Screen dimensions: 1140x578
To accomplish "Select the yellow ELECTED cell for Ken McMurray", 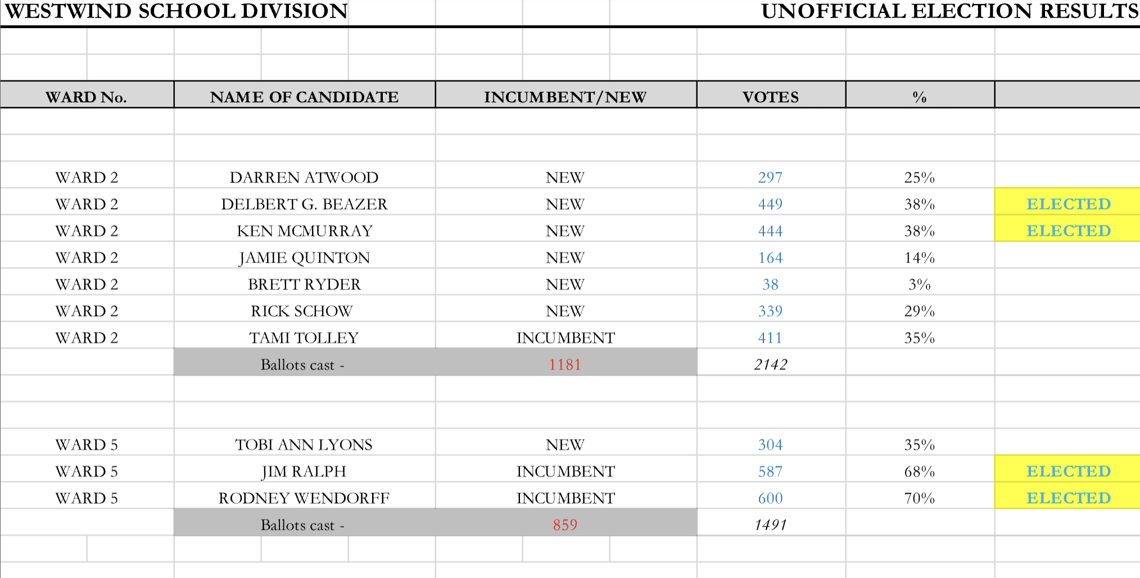I will pos(1068,231).
